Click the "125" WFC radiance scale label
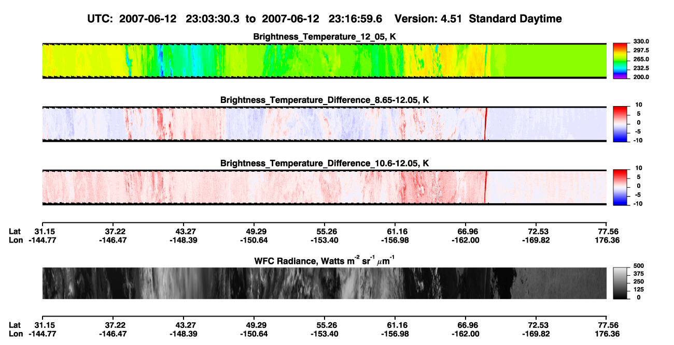674x345 pixels. tap(639, 289)
